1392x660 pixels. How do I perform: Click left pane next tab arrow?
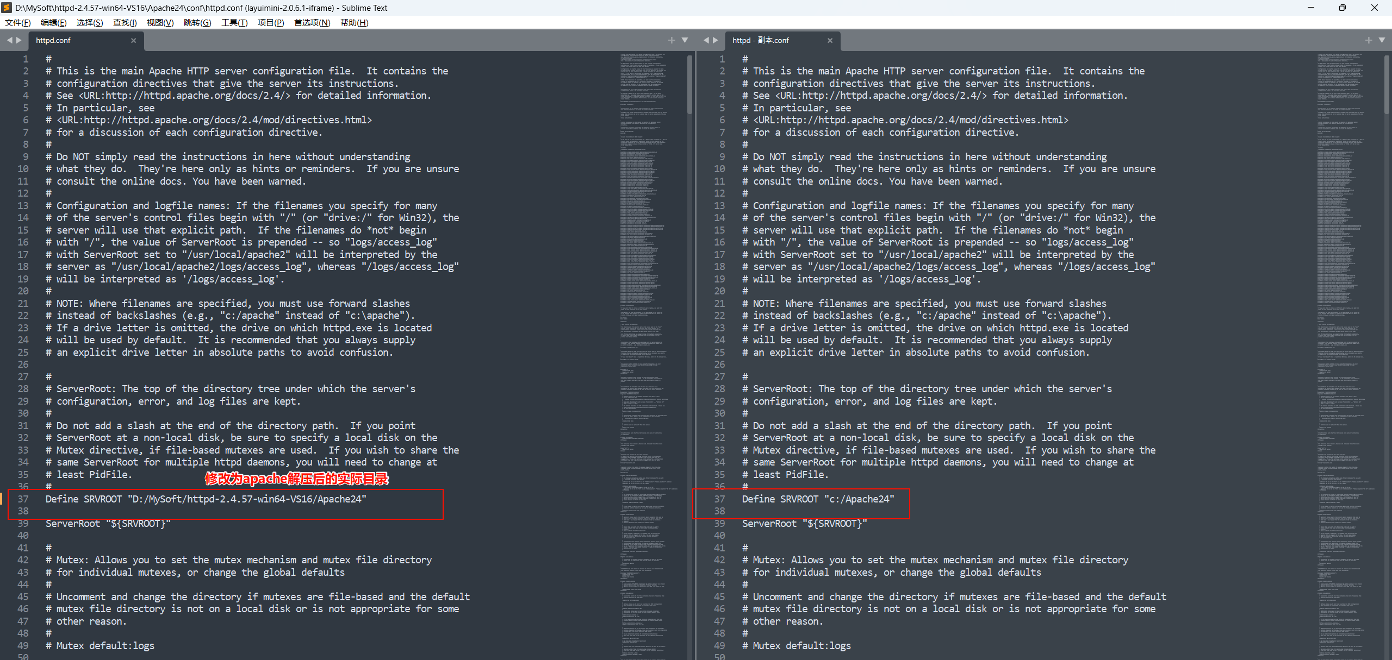click(19, 40)
